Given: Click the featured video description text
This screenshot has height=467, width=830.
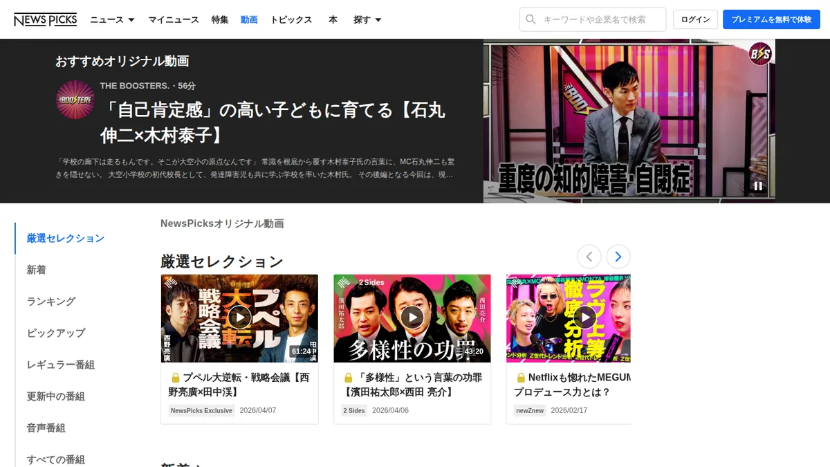Looking at the screenshot, I should point(255,168).
